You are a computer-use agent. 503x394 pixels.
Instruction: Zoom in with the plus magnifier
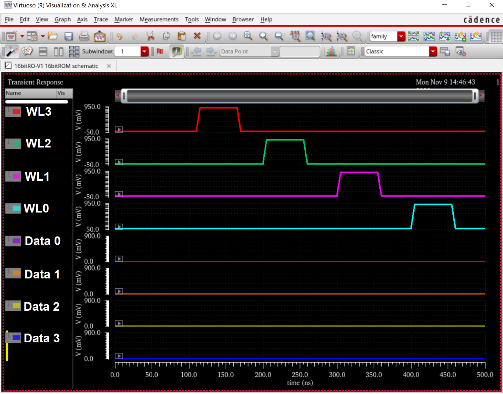tap(264, 36)
